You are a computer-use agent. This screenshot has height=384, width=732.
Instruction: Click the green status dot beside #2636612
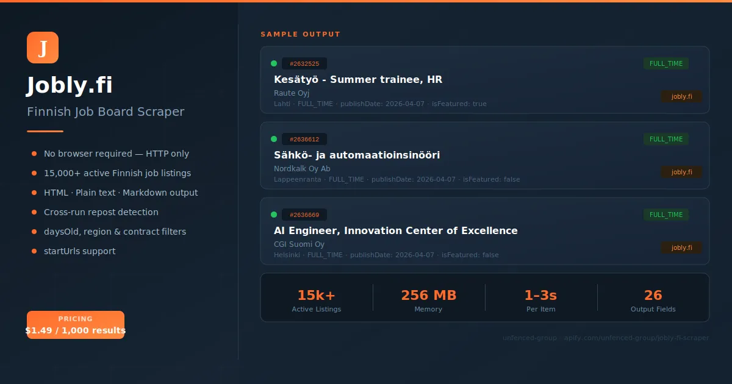click(x=274, y=139)
